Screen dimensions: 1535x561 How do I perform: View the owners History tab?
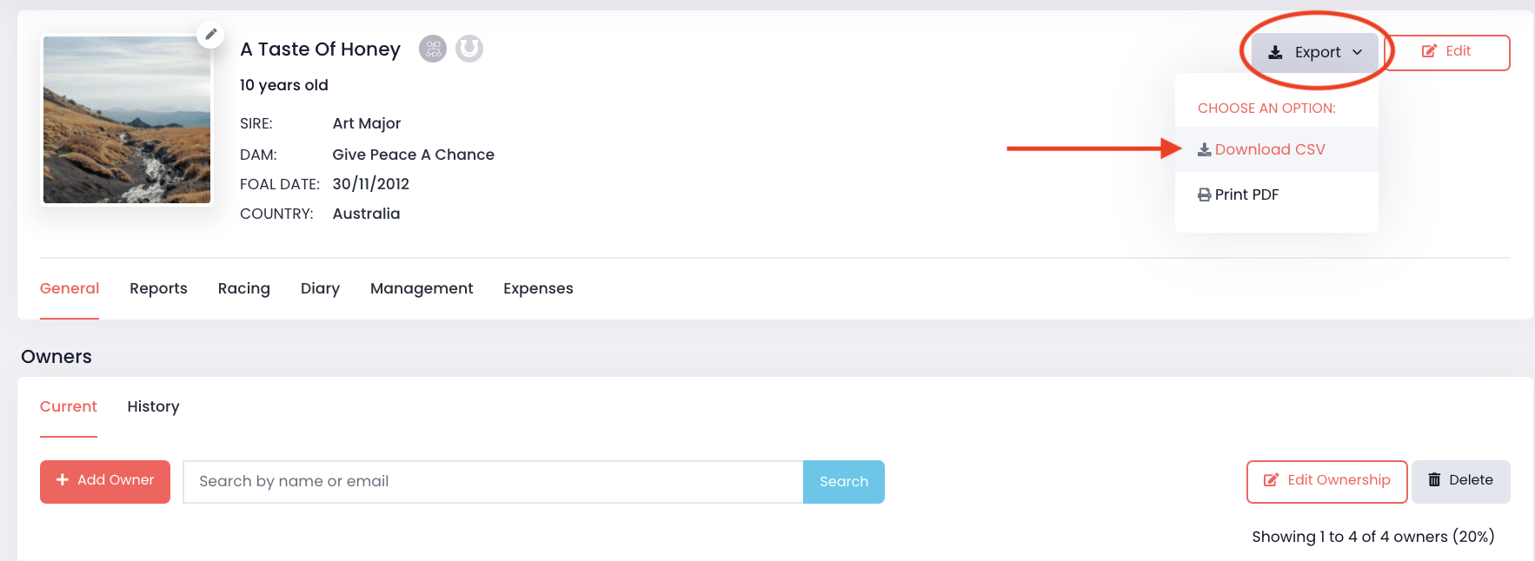153,406
